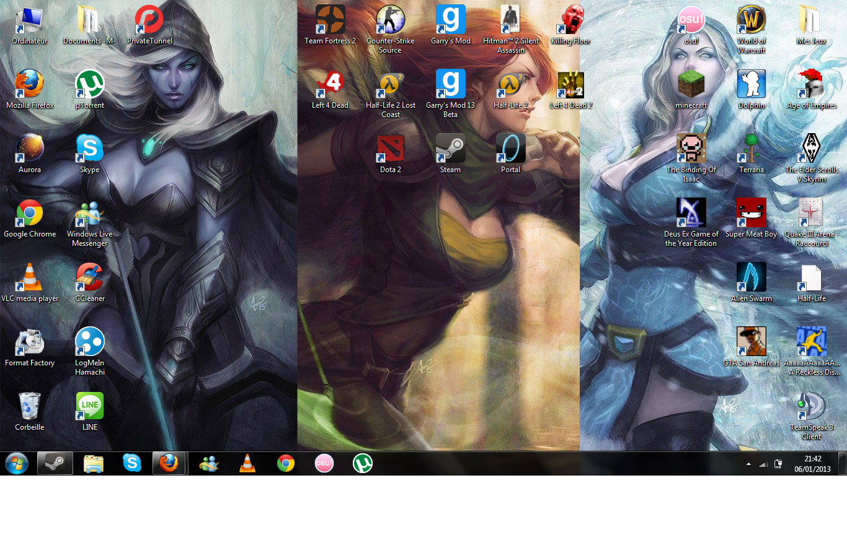Launch GTA San Andreas shortcut
Image resolution: width=847 pixels, height=548 pixels.
pyautogui.click(x=751, y=348)
